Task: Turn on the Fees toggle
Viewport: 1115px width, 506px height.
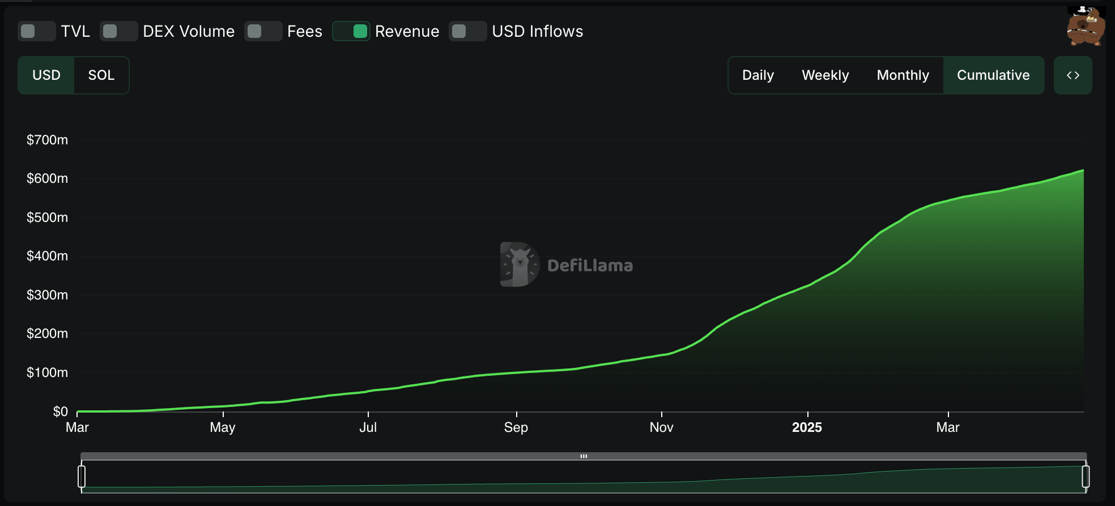Action: pyautogui.click(x=263, y=31)
